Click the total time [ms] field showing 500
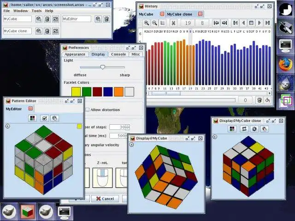The height and width of the screenshot is (221, 295). (x=117, y=136)
